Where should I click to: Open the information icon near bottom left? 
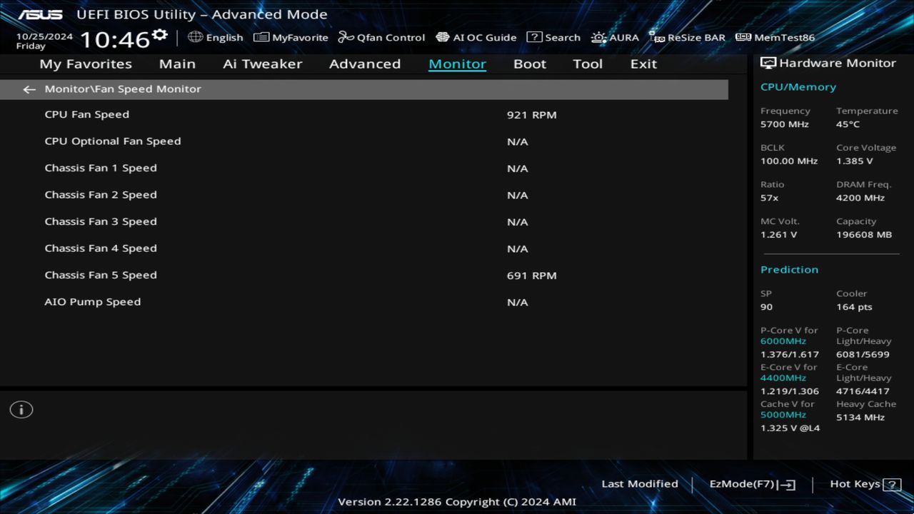point(21,409)
